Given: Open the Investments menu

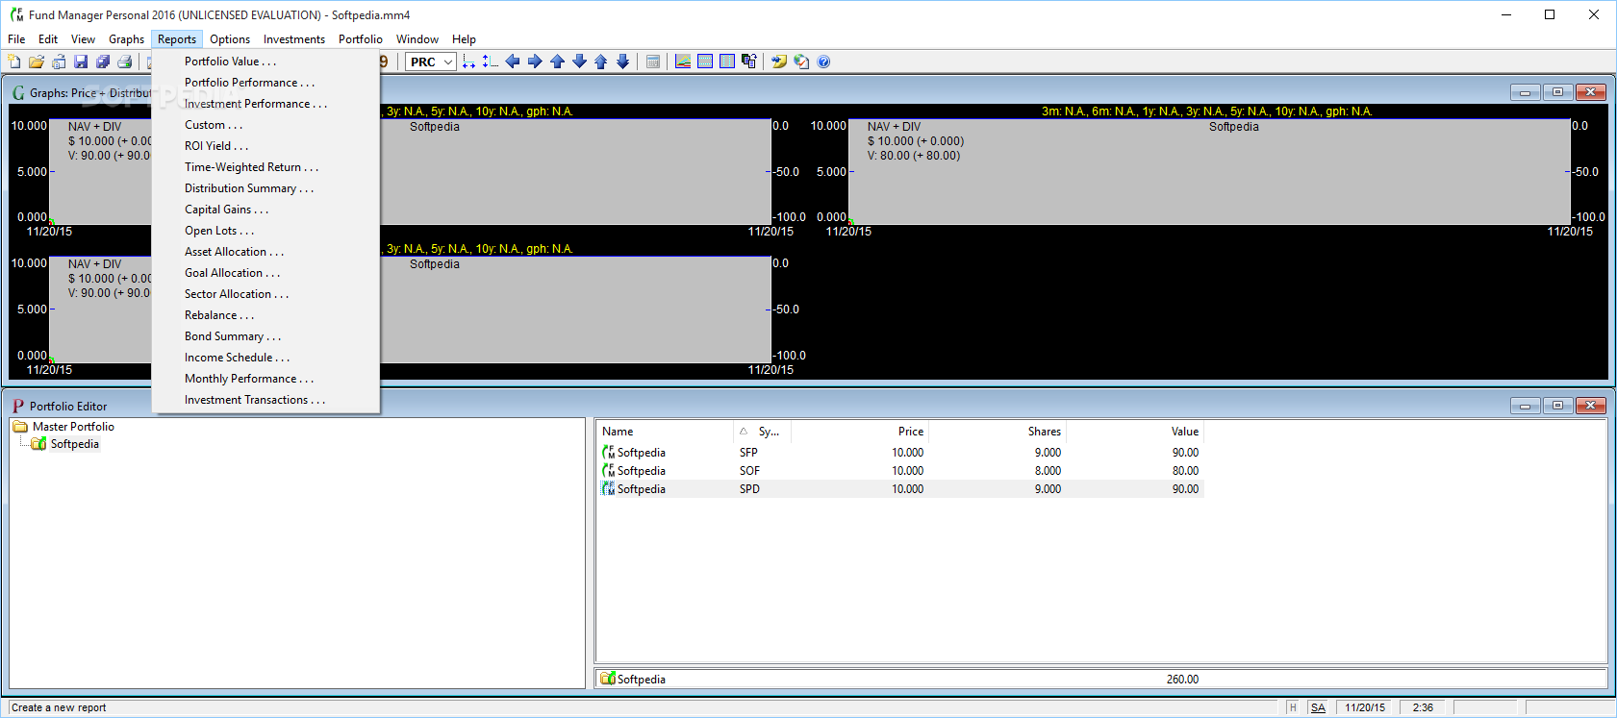Looking at the screenshot, I should click(x=294, y=39).
